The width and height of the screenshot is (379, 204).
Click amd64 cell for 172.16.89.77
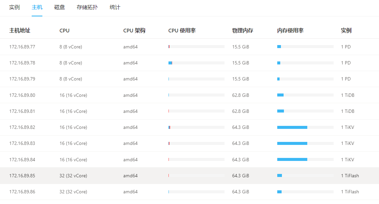click(130, 47)
